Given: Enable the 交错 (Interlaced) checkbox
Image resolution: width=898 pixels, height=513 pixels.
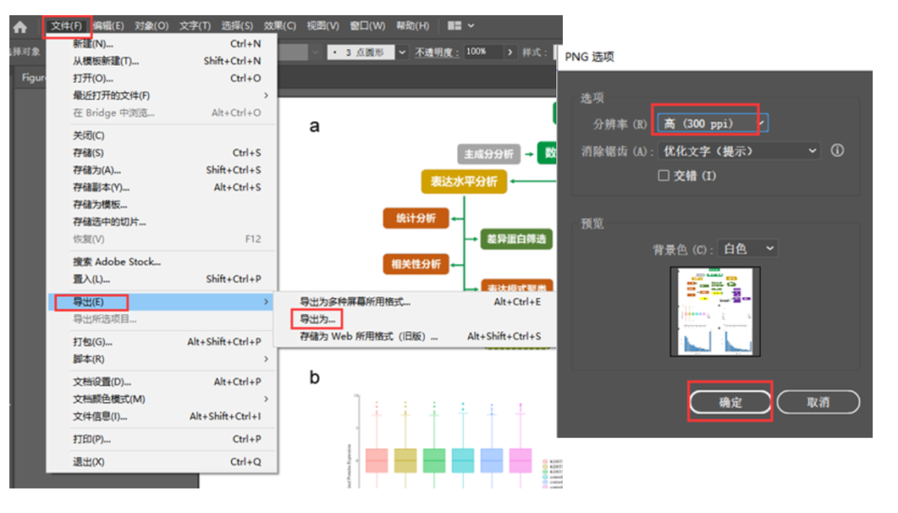Looking at the screenshot, I should pos(664,175).
